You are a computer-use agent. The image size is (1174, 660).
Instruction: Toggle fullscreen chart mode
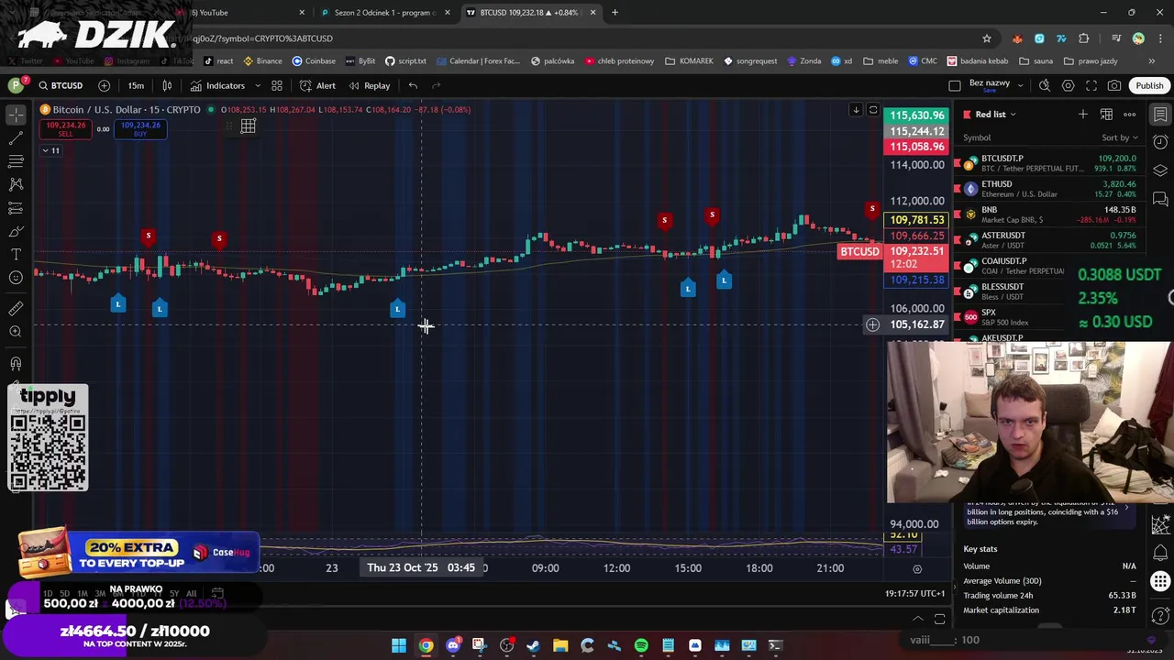(x=1091, y=85)
